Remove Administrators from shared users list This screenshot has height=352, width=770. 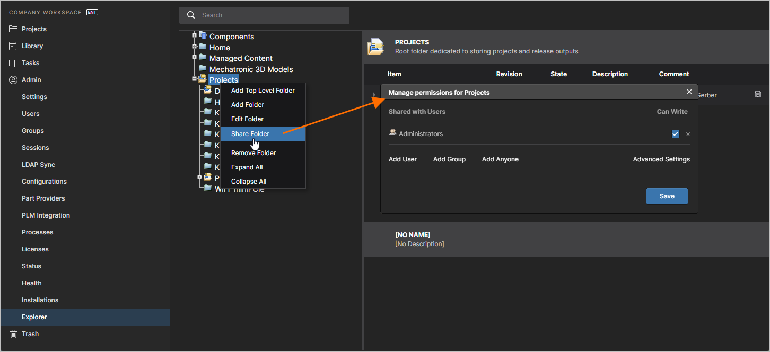(688, 134)
